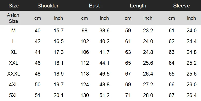
Task: Select the XL size row label
Action: pyautogui.click(x=14, y=52)
